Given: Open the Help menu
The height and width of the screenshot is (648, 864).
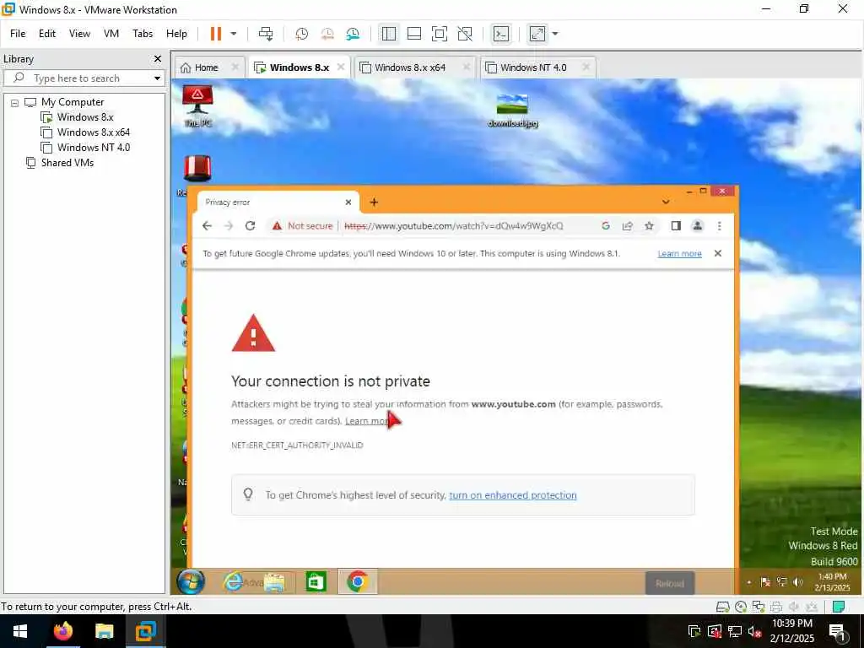Looking at the screenshot, I should tap(177, 34).
